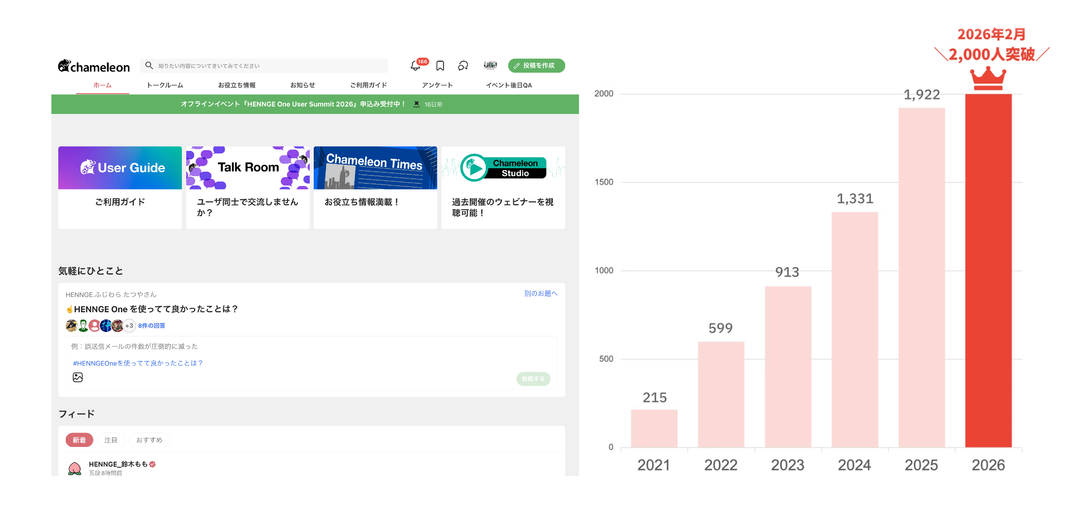Open the HENNGE One User Summit 2026 banner
Image resolution: width=1073 pixels, height=515 pixels.
tap(315, 104)
